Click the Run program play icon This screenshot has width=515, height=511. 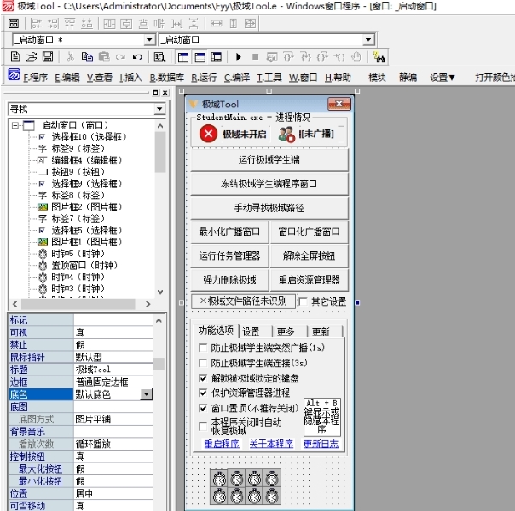point(239,57)
